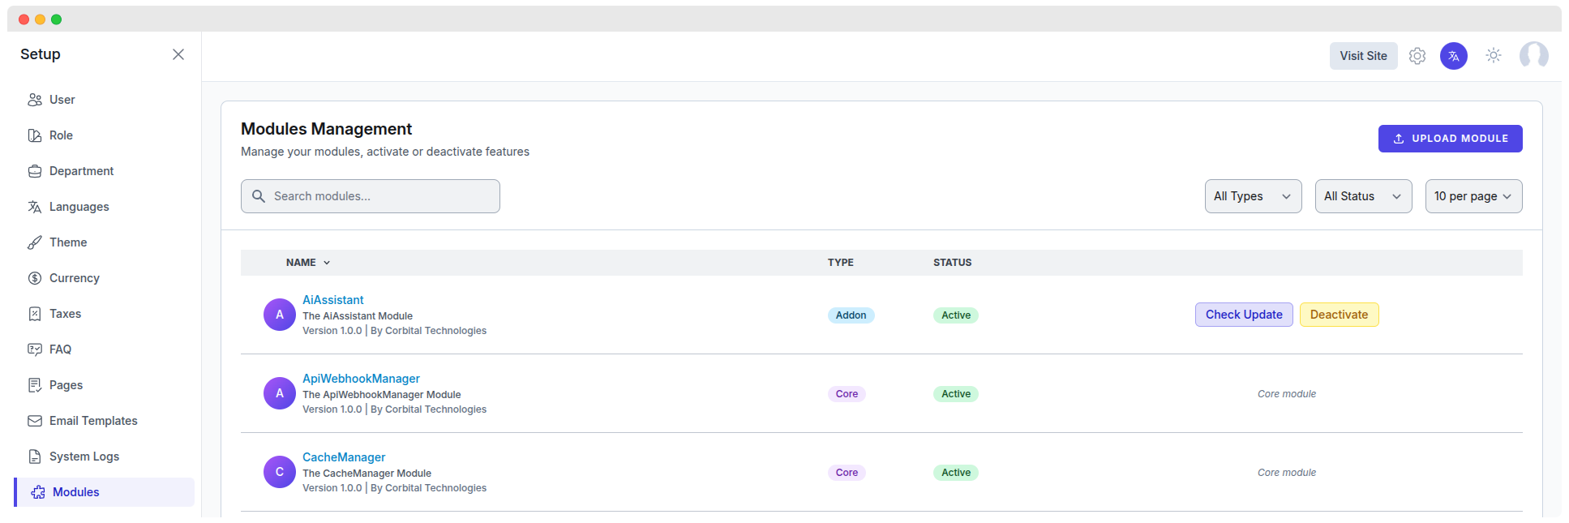Image resolution: width=1569 pixels, height=523 pixels.
Task: Click the CacheManager module avatar icon
Action: 280,472
